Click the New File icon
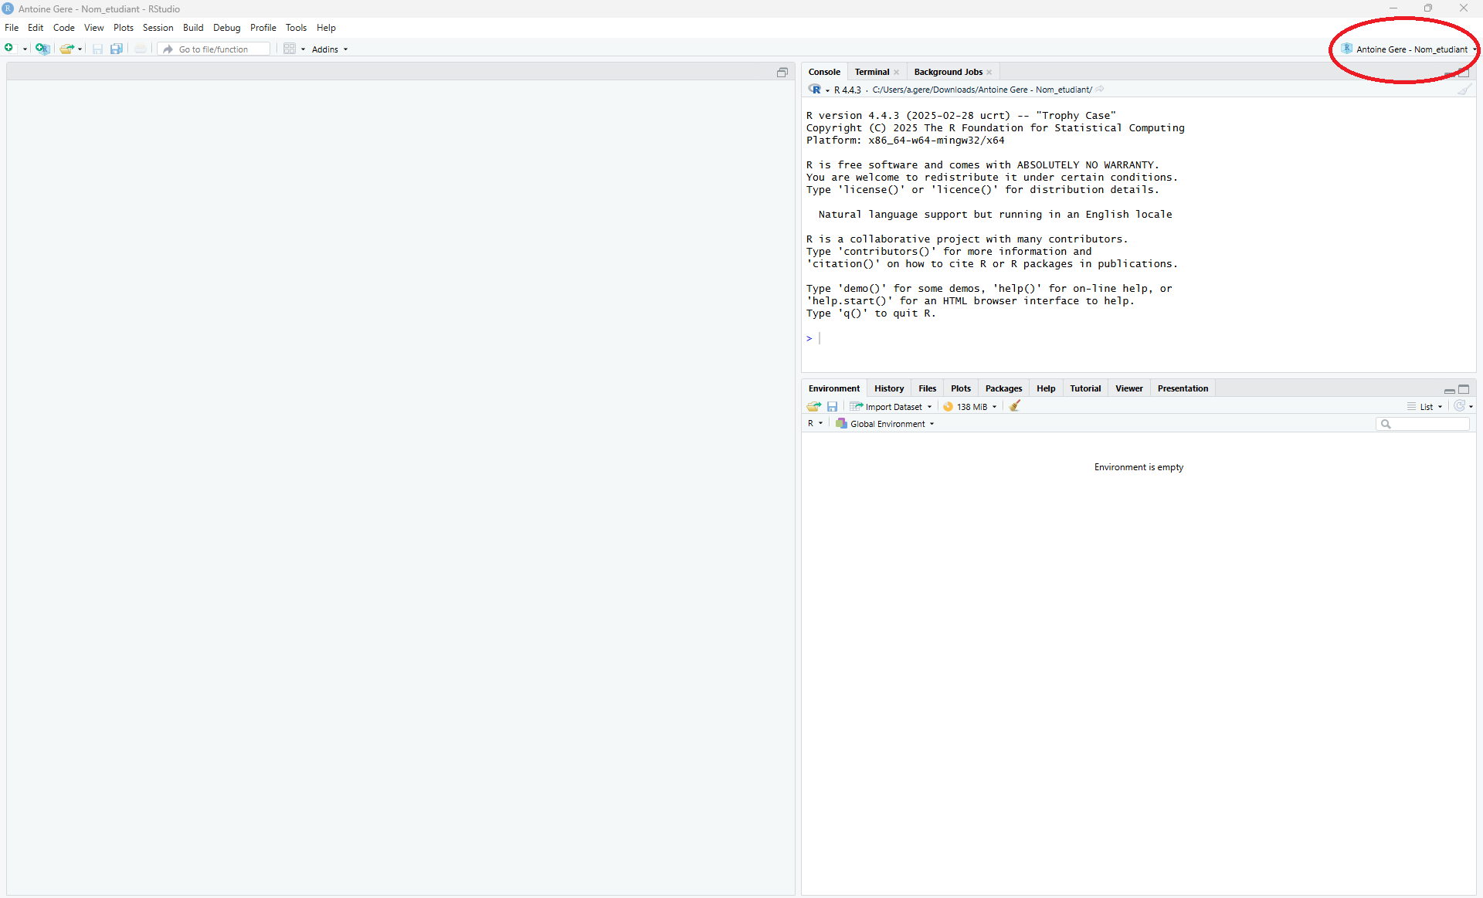The image size is (1483, 898). click(9, 49)
